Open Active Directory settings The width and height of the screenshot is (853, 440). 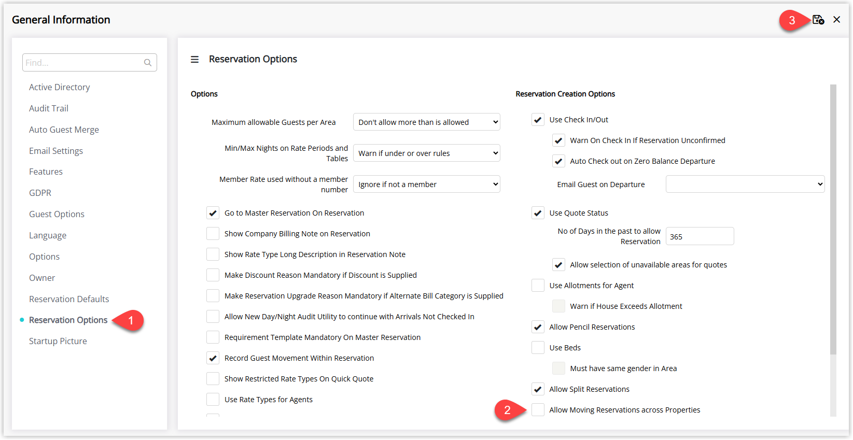tap(60, 87)
